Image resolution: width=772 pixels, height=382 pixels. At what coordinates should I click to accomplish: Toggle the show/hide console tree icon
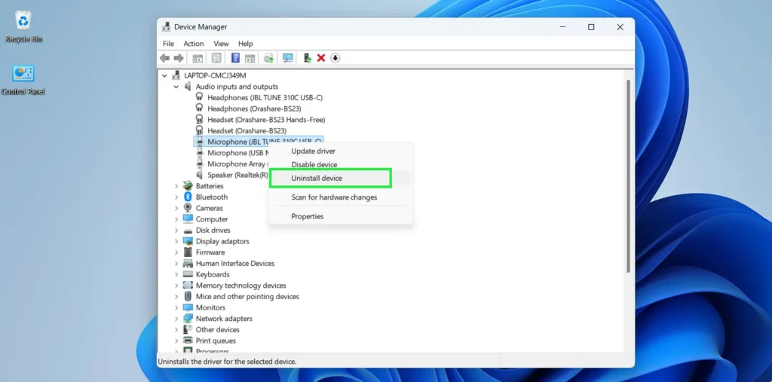click(198, 58)
